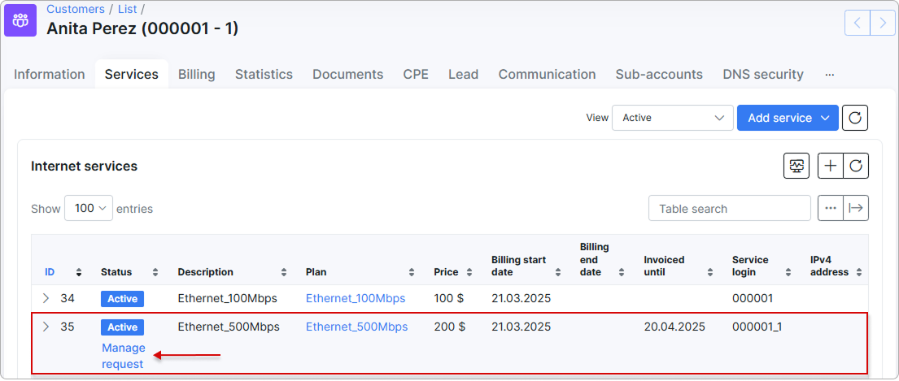Sort by Price column arrows
The image size is (899, 381).
coord(469,272)
